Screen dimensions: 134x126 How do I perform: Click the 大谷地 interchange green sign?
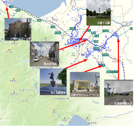(x=96, y=49)
